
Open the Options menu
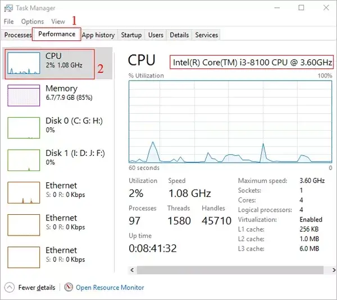(33, 21)
